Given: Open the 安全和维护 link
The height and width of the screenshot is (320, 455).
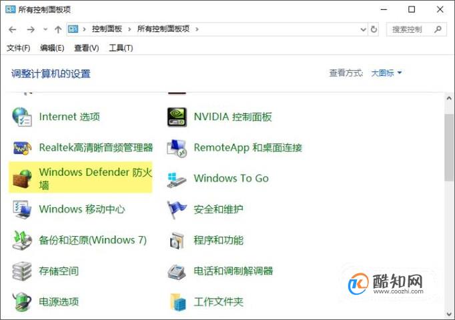Looking at the screenshot, I should point(219,209).
